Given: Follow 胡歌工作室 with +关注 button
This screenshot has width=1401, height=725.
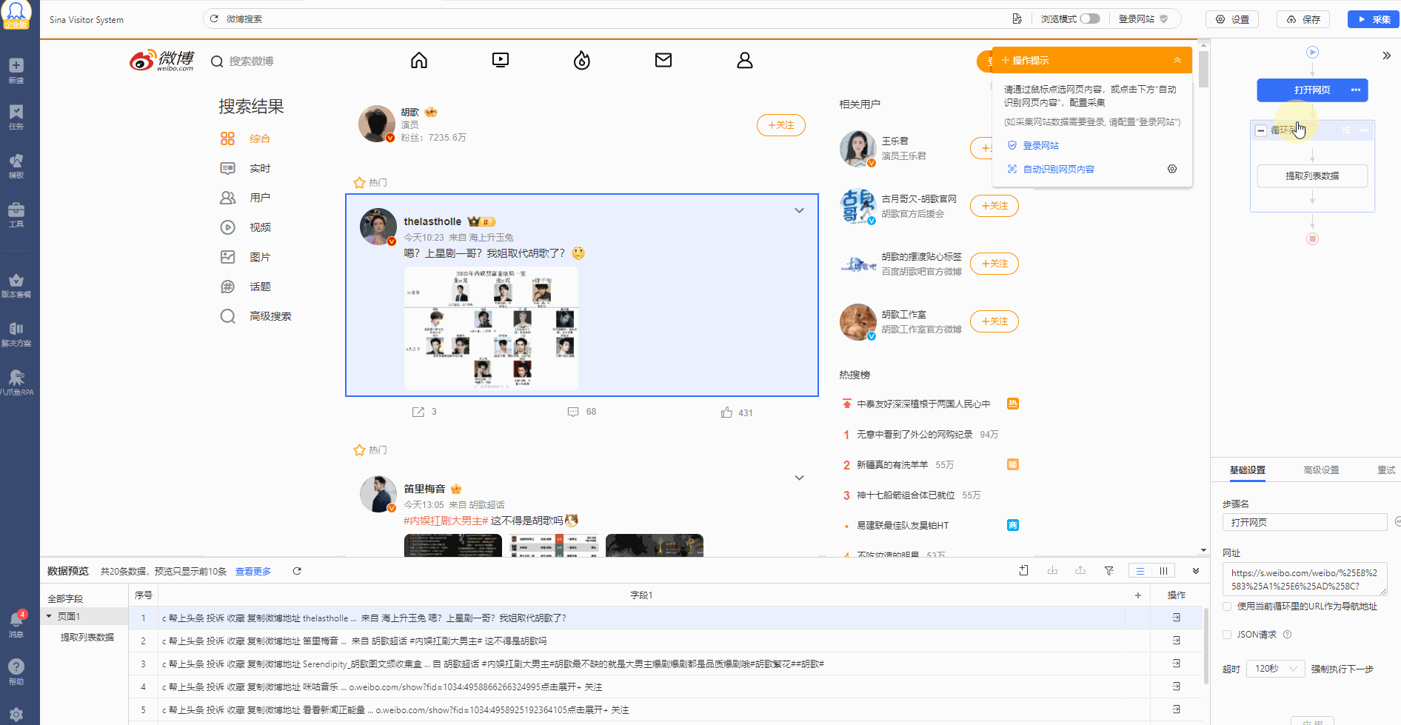Looking at the screenshot, I should click(x=994, y=321).
